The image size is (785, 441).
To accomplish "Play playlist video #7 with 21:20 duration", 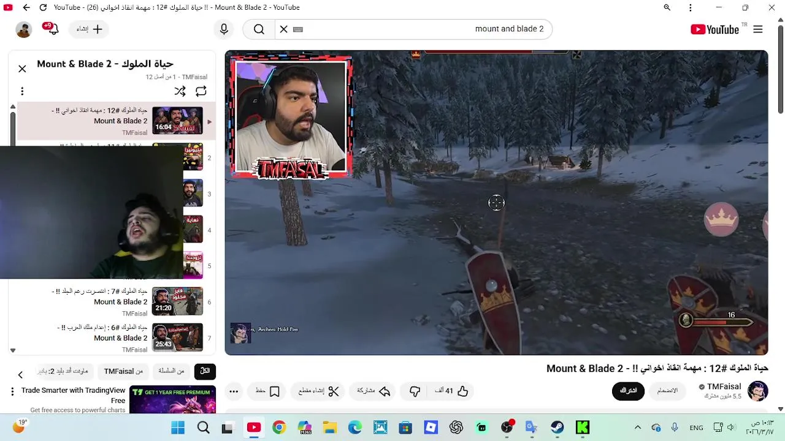I will [177, 301].
